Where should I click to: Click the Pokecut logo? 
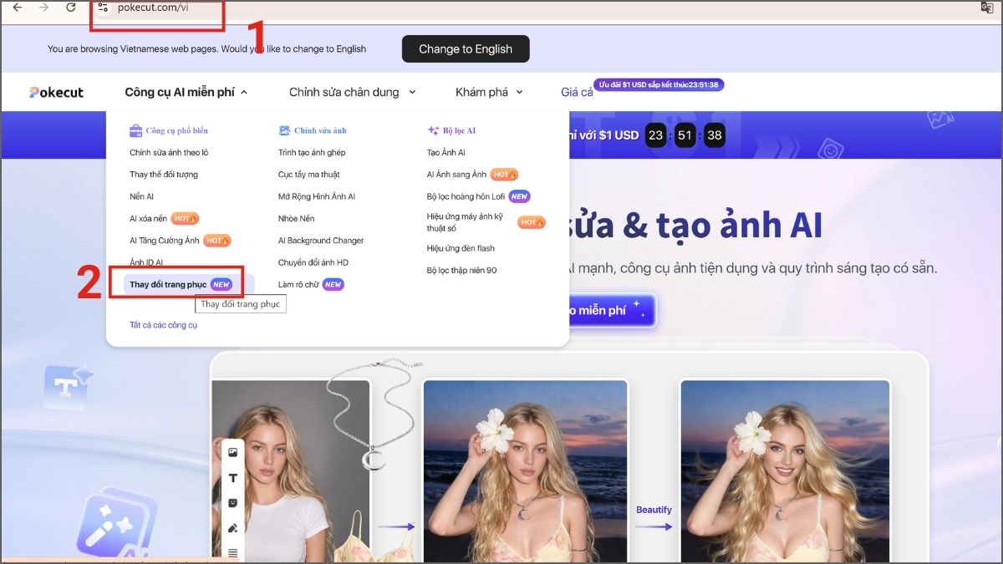click(57, 92)
